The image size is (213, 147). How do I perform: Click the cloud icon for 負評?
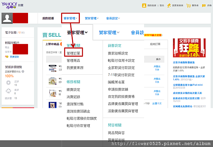tap(9, 91)
